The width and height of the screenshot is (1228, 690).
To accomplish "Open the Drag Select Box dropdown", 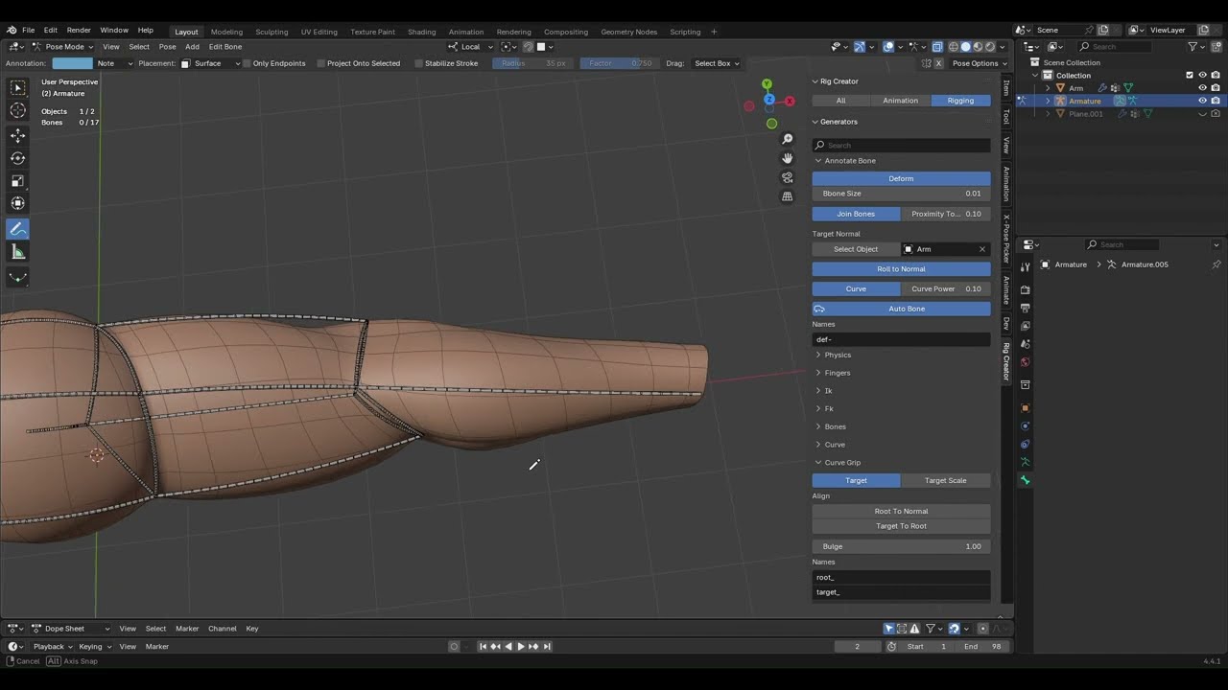I will 716,63.
